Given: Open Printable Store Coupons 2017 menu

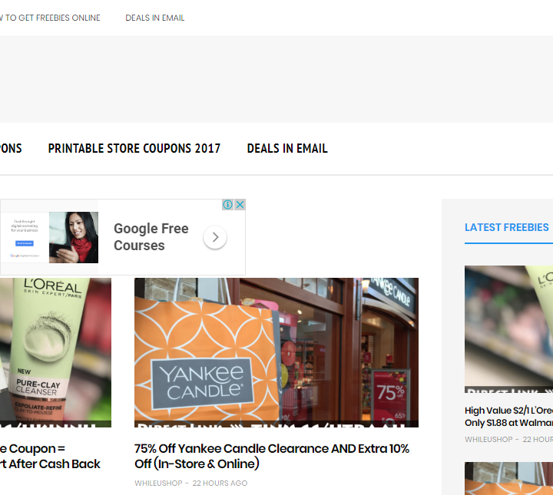Looking at the screenshot, I should click(134, 149).
